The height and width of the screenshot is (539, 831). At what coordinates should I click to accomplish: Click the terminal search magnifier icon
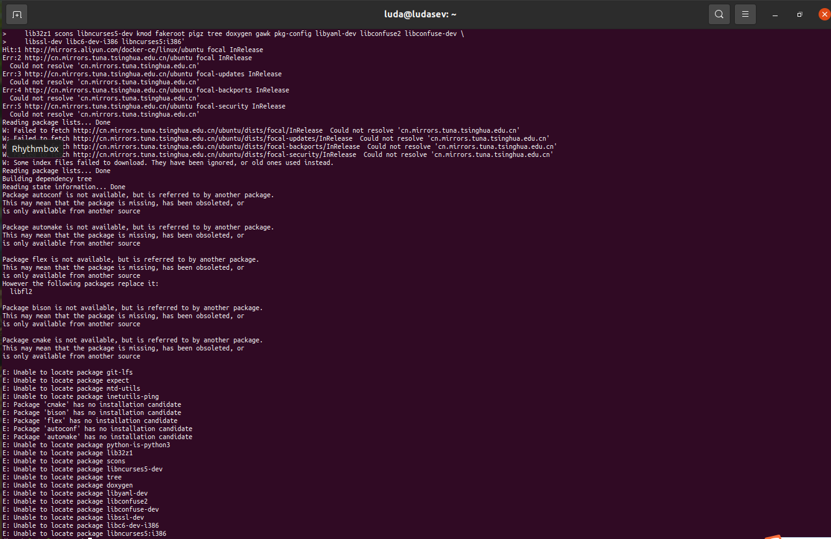click(x=719, y=14)
